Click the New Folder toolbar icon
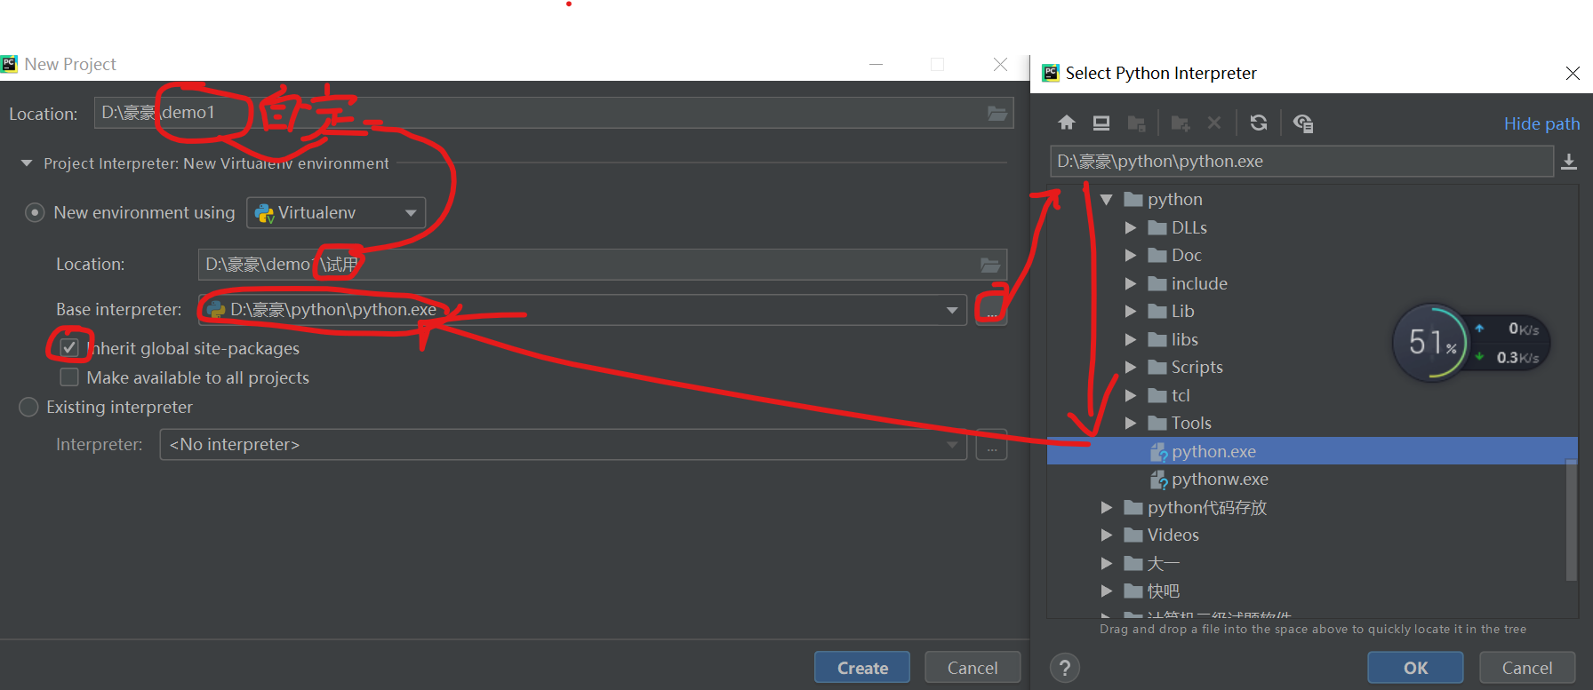Viewport: 1593px width, 690px height. coord(1181,123)
